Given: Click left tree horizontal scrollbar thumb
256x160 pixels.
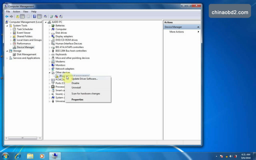Looking at the screenshot, I should [22, 138].
